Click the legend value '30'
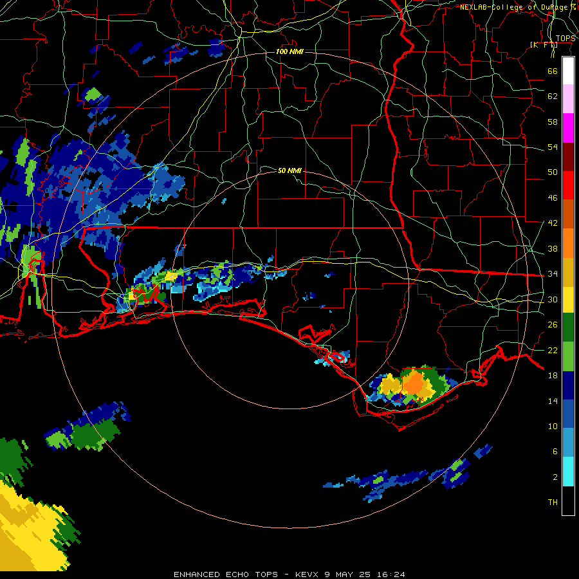 click(x=553, y=299)
